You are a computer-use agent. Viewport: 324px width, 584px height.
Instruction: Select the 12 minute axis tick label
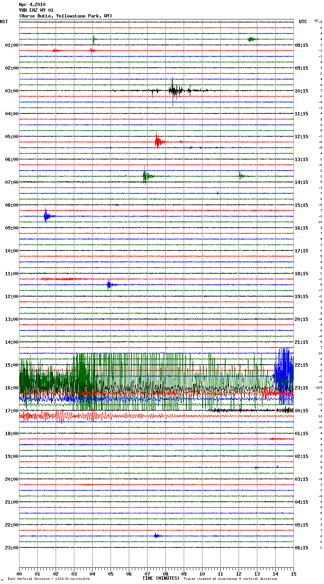[x=239, y=574]
